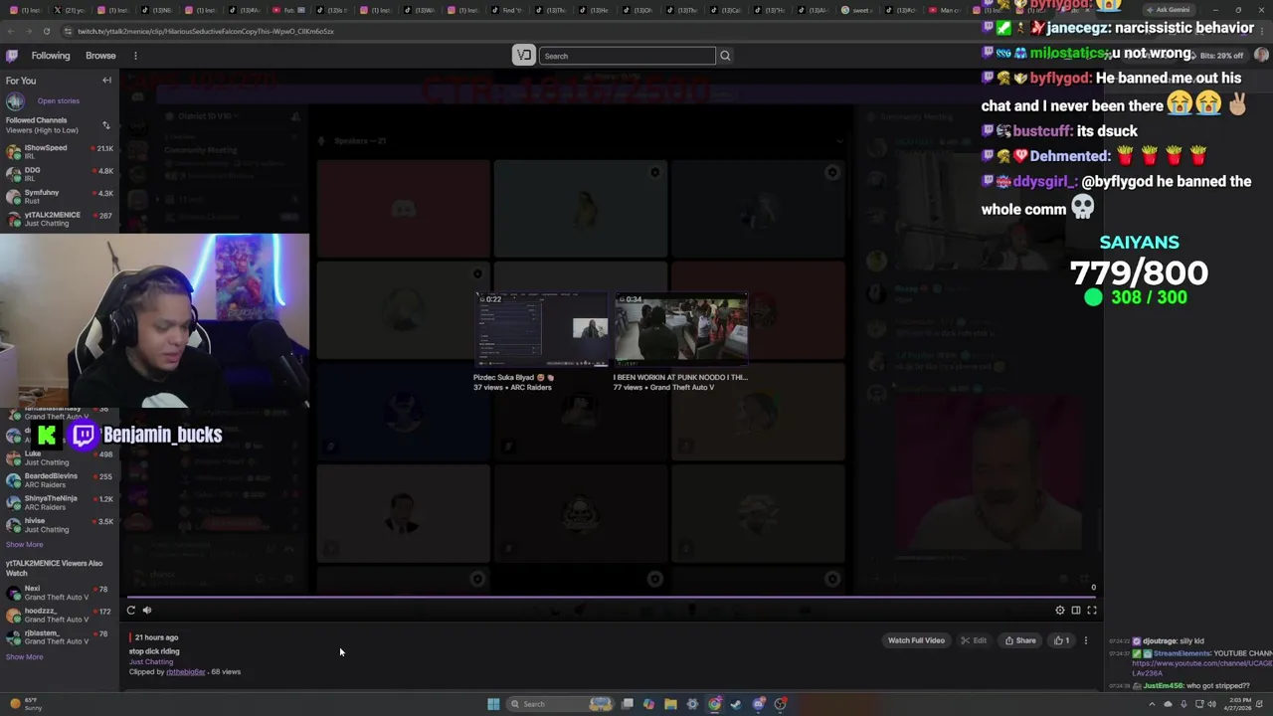The width and height of the screenshot is (1273, 716).
Task: Open clip player settings gear
Action: (1060, 611)
